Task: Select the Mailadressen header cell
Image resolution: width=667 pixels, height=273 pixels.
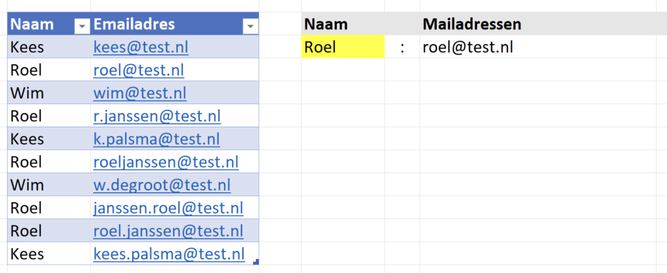Action: pyautogui.click(x=472, y=25)
